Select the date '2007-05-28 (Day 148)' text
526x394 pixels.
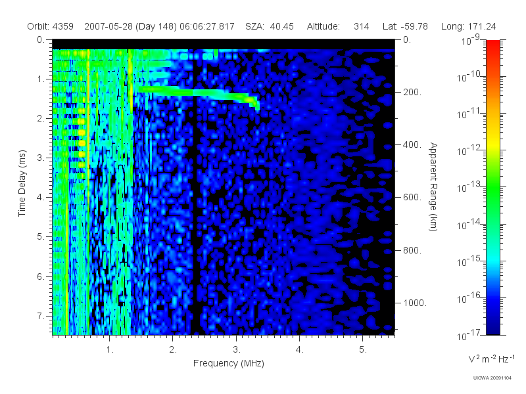[130, 26]
